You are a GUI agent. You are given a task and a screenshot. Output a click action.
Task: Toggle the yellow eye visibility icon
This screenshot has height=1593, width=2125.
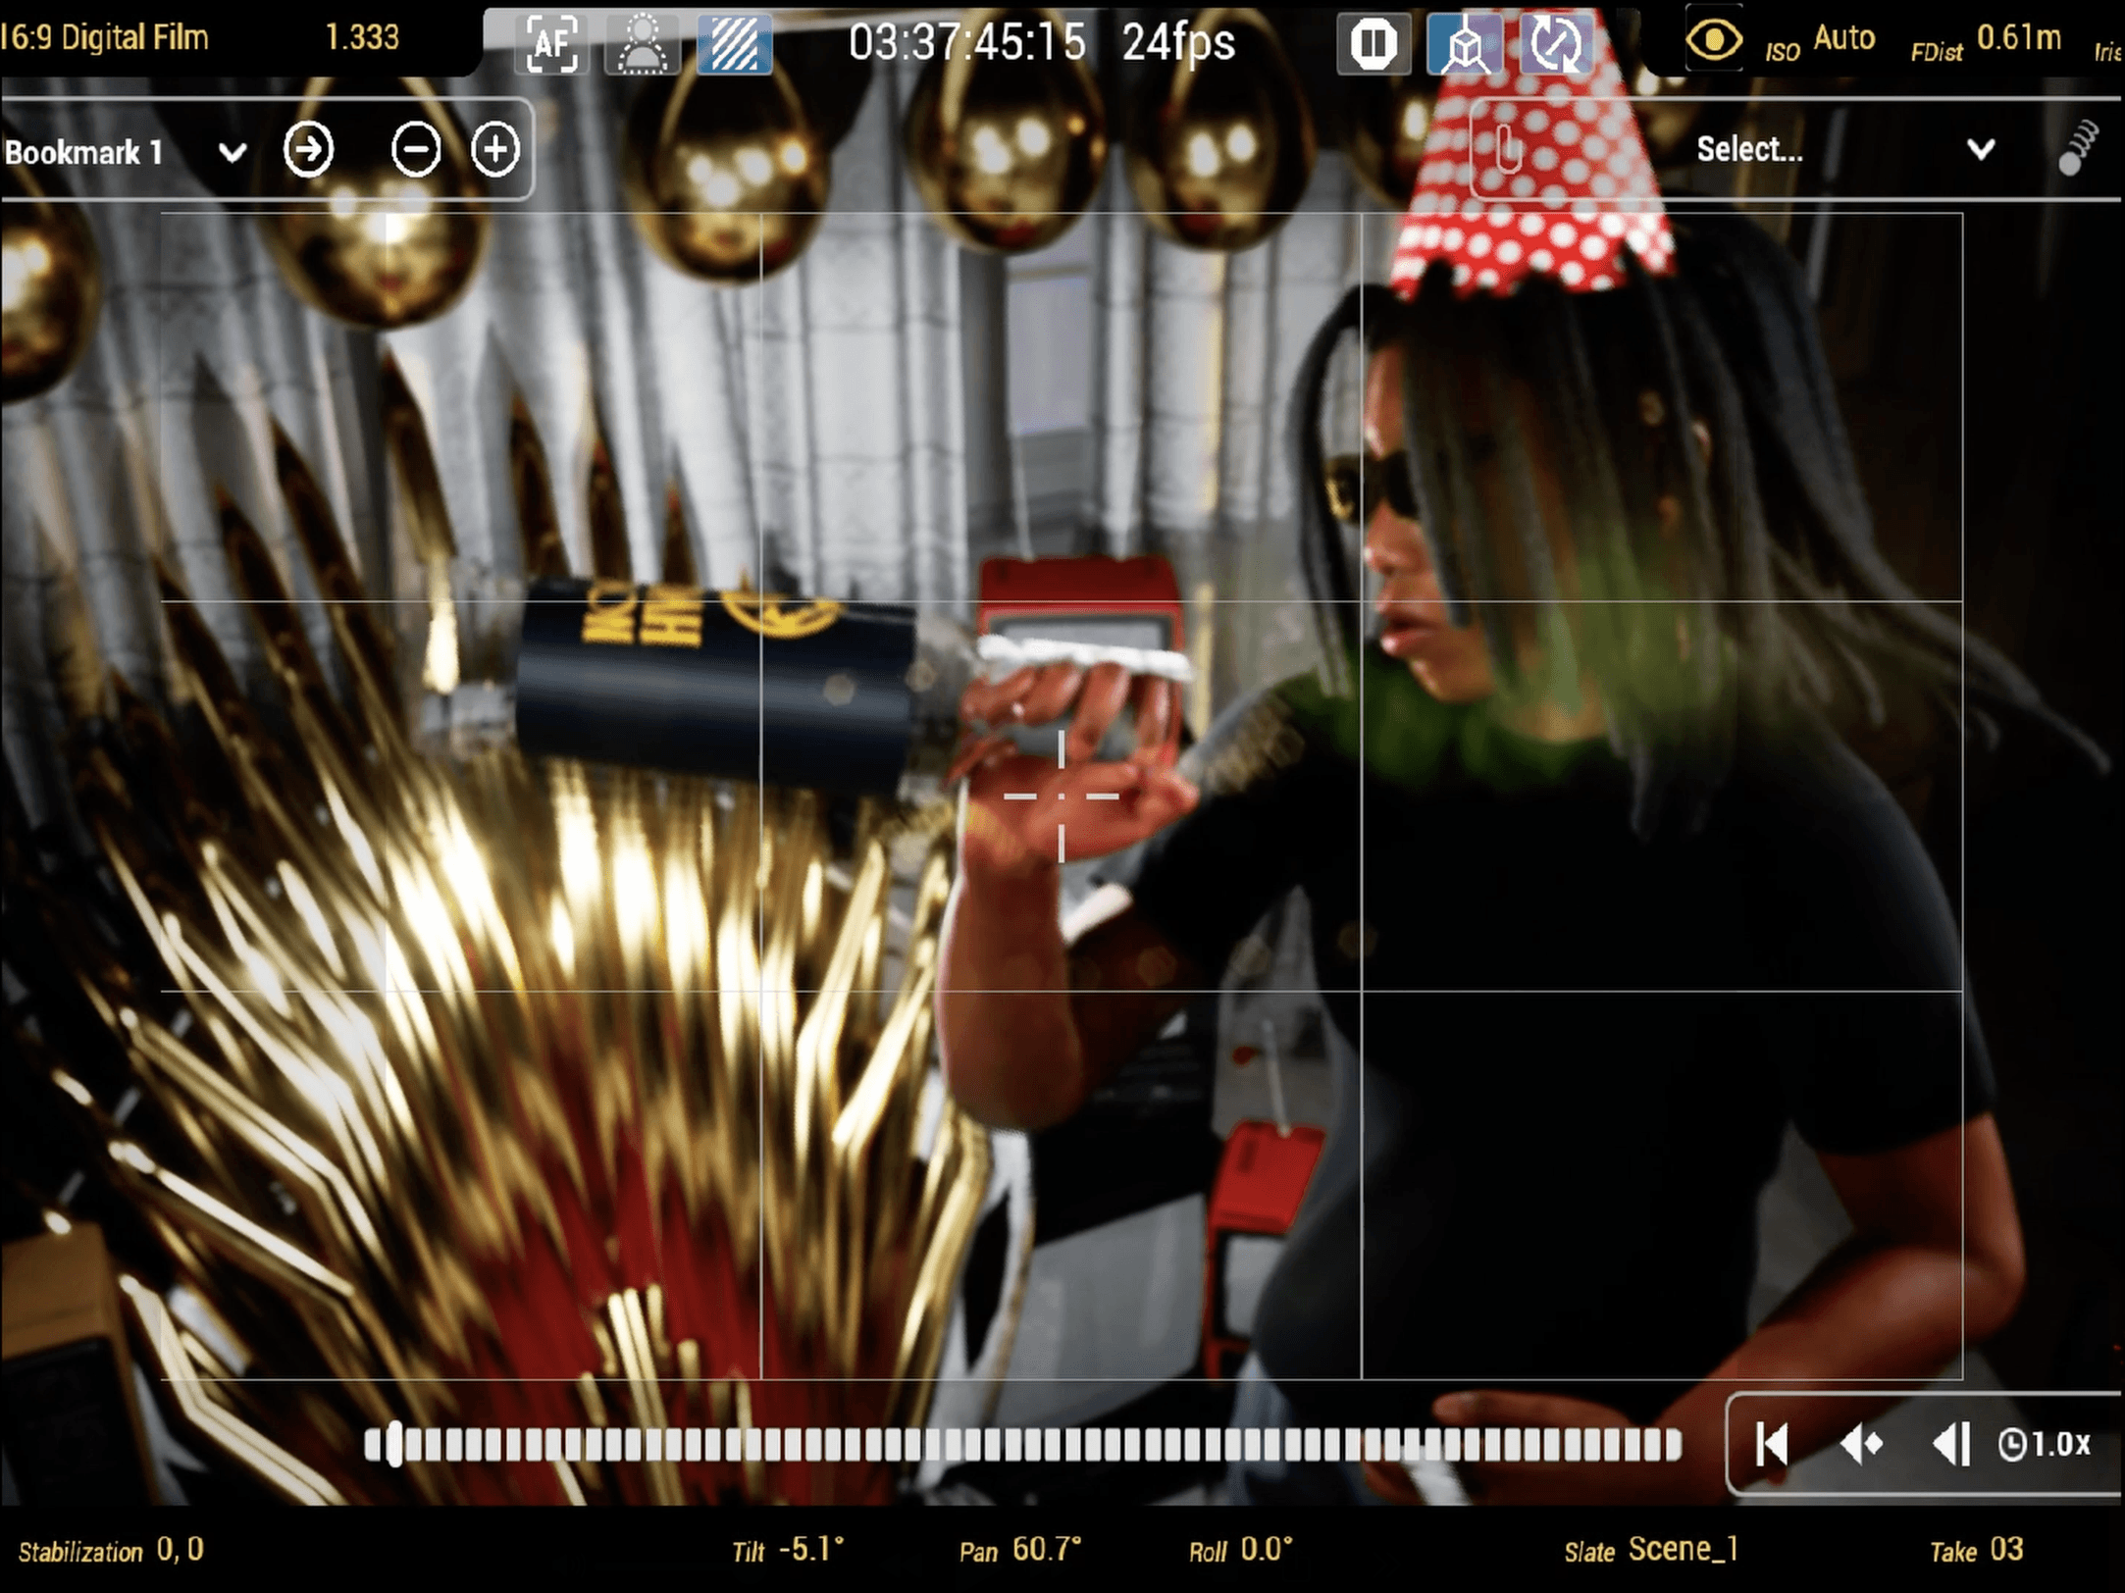[1713, 41]
